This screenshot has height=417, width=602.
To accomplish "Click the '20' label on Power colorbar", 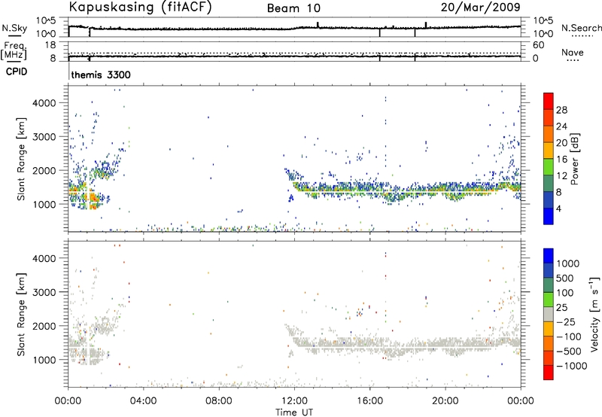I will coord(561,143).
